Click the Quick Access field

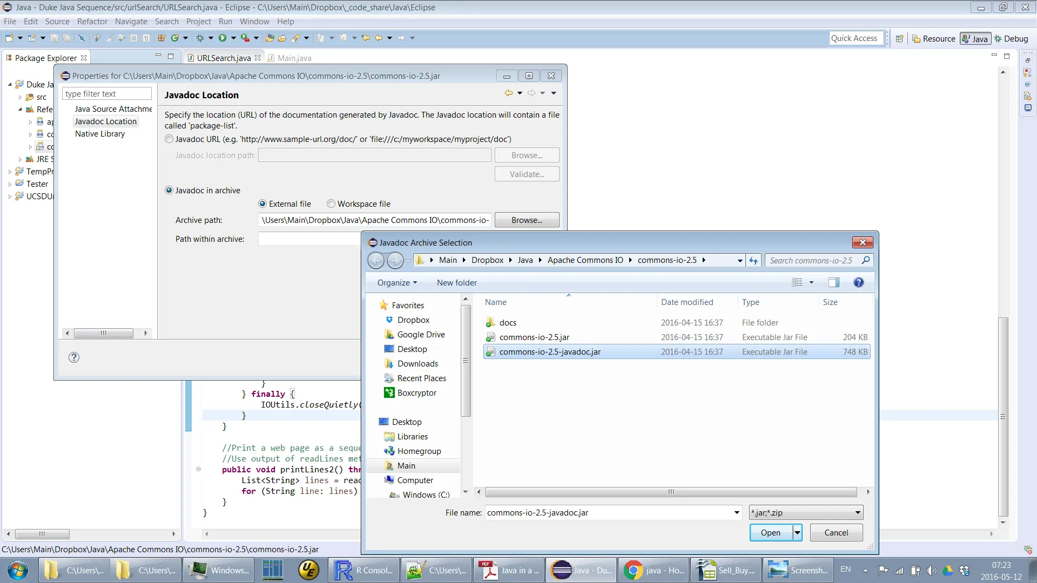click(857, 38)
